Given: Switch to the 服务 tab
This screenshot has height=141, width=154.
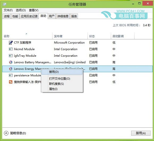Looking at the screenshot, I should pos(74,16).
